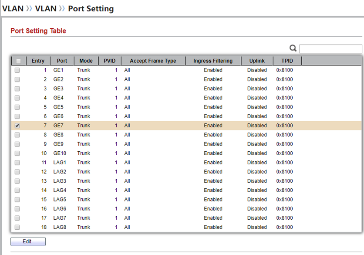Sort table by Entry column header

[x=38, y=61]
